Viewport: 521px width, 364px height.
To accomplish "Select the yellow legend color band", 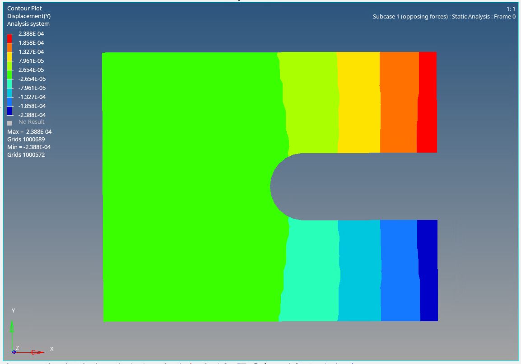I will pyautogui.click(x=10, y=56).
